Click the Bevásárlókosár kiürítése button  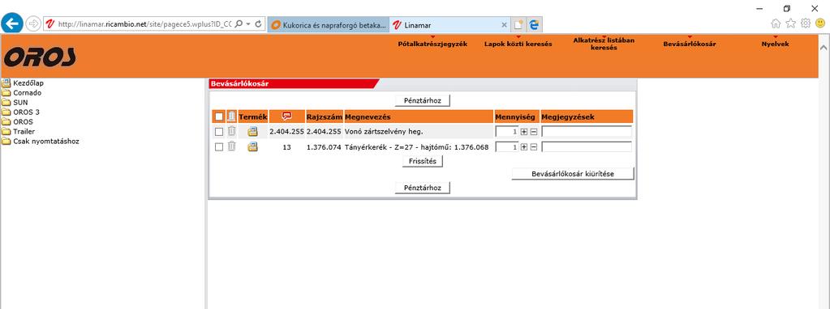(x=573, y=173)
